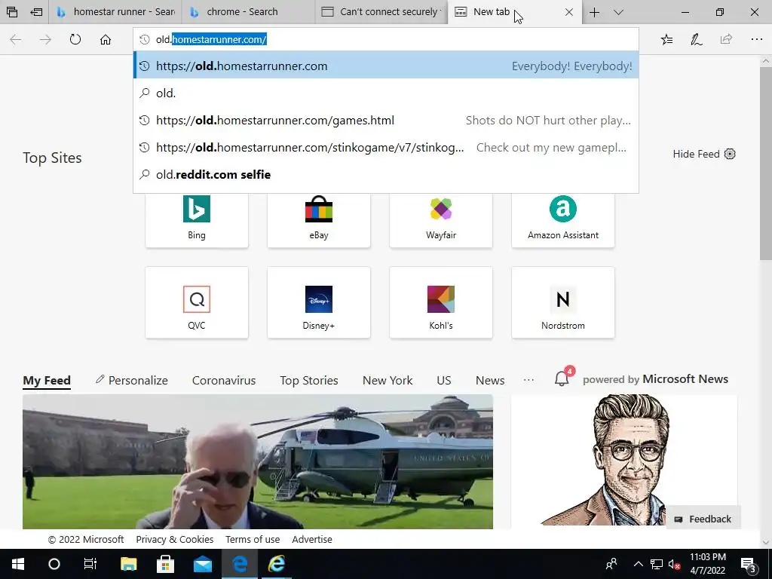Open Internet Explorer from taskbar
The height and width of the screenshot is (579, 772).
(277, 564)
